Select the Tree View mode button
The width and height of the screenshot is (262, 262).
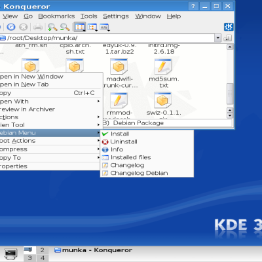pos(92,28)
